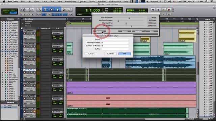The width and height of the screenshot is (216, 121).
Task: Adjust the Clip Start Pad slider handle
Action: pyautogui.click(x=126, y=23)
